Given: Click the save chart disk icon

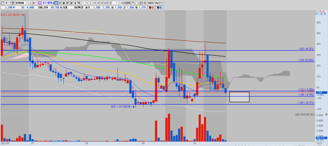Looking at the screenshot, I should (x=141, y=3).
